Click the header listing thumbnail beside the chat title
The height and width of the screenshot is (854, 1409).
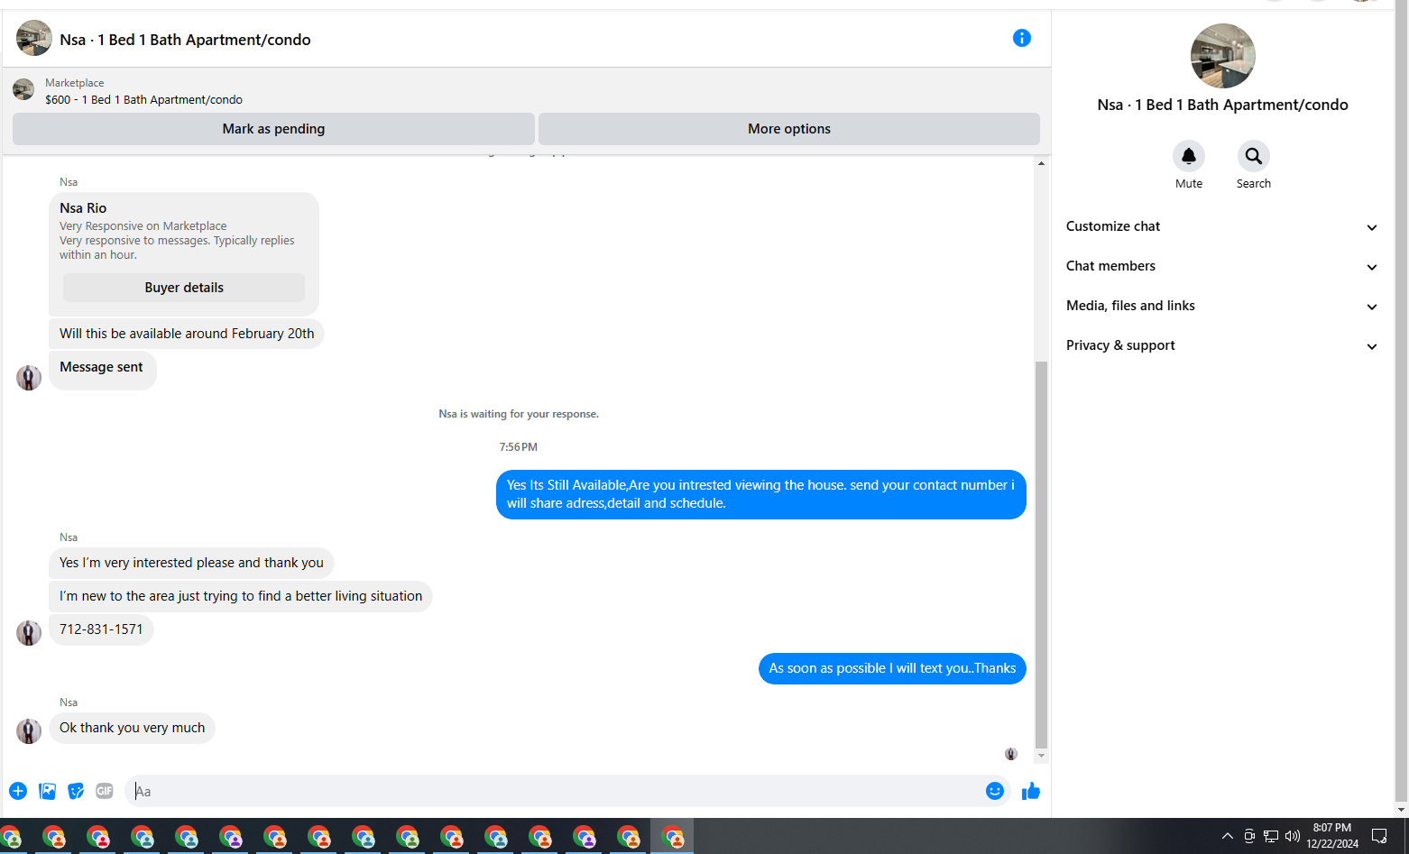[33, 38]
